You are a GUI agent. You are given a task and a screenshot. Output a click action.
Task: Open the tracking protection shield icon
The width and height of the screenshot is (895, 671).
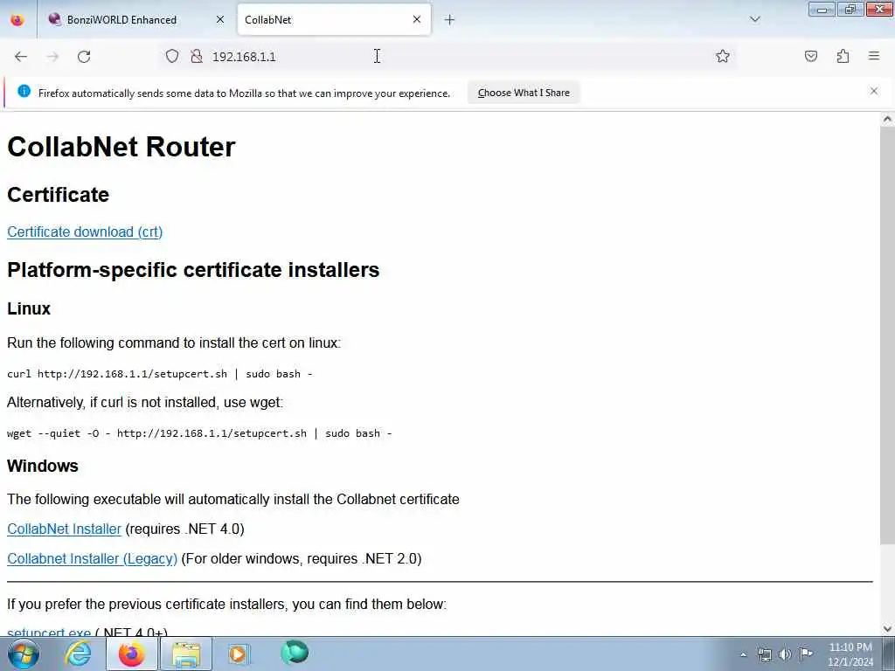pos(172,56)
